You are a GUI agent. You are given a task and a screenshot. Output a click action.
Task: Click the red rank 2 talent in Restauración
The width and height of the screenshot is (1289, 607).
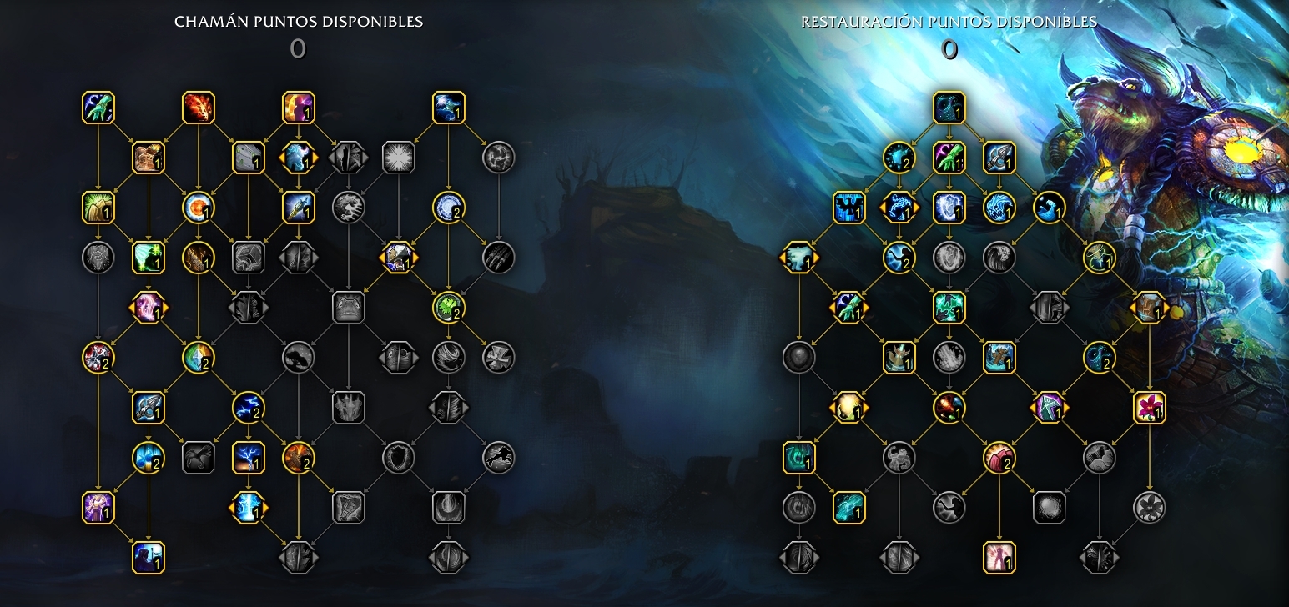pyautogui.click(x=999, y=458)
